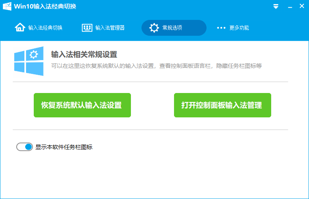Minimize the Win10输入法经典切换 window
Image resolution: width=309 pixels, height=199 pixels.
pyautogui.click(x=290, y=7)
